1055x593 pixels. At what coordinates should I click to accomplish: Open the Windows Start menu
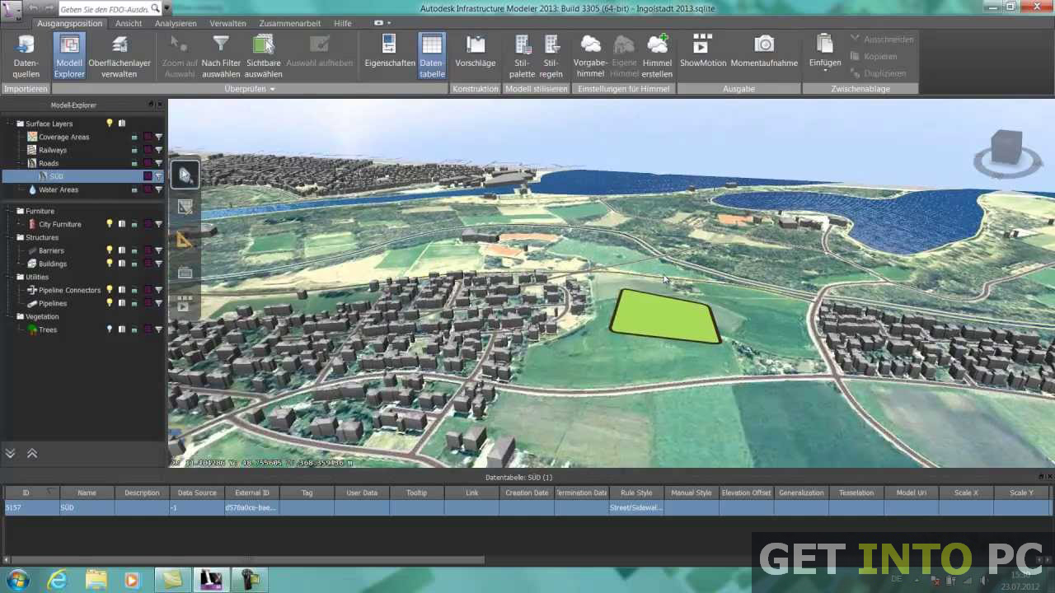[18, 580]
